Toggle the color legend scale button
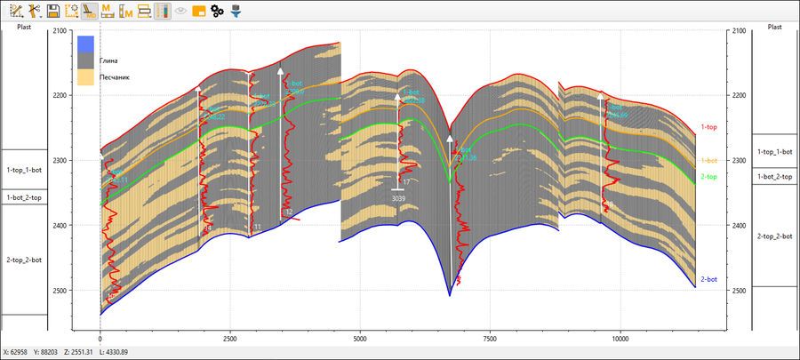This screenshot has width=800, height=360. [162, 12]
